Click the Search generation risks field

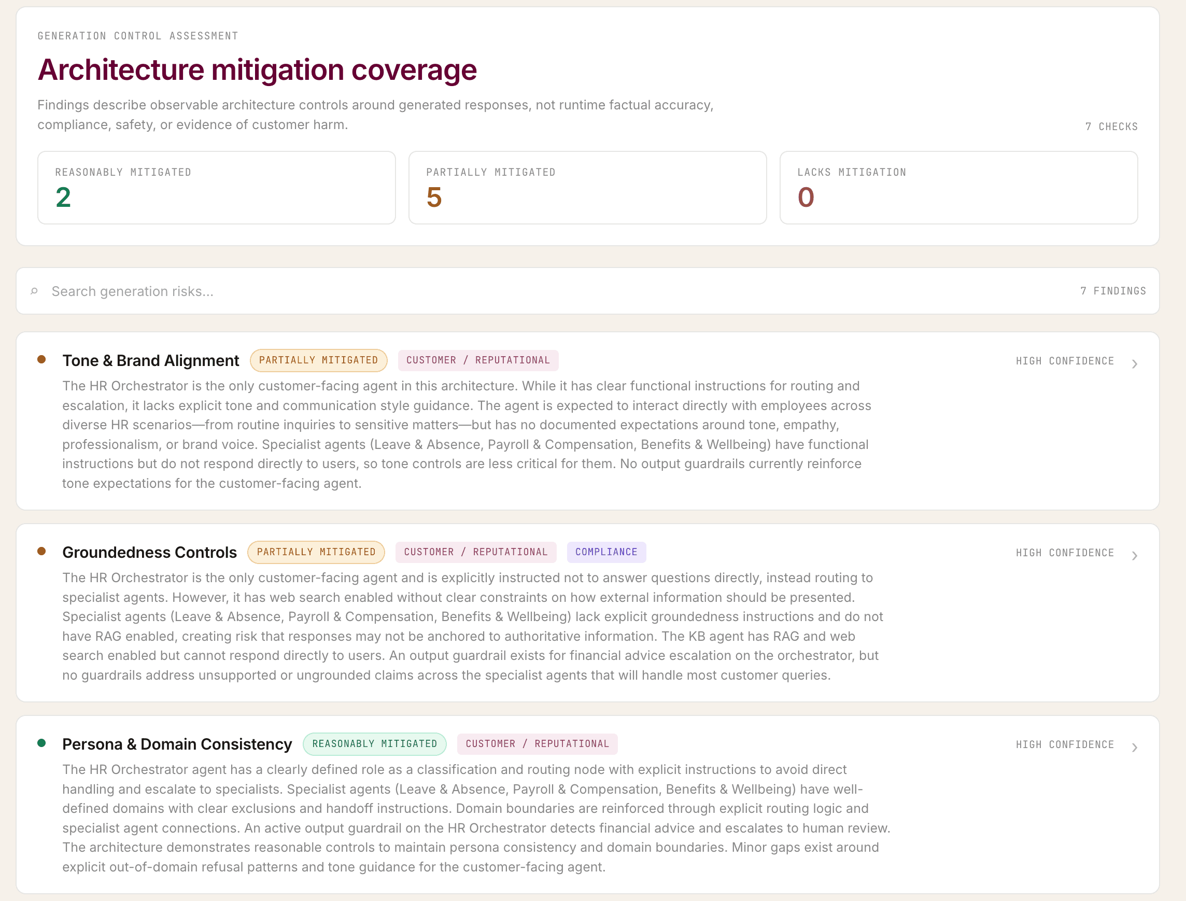[x=588, y=291]
